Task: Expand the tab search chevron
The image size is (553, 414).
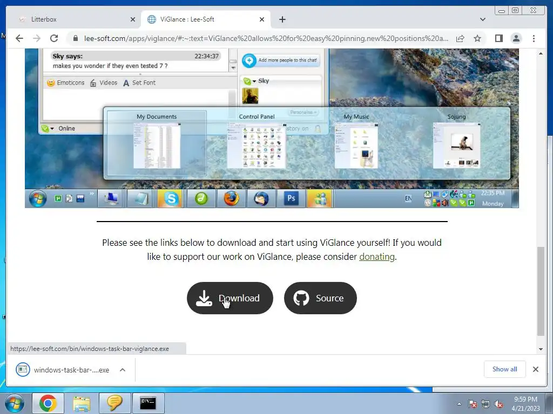Action: coord(482,19)
